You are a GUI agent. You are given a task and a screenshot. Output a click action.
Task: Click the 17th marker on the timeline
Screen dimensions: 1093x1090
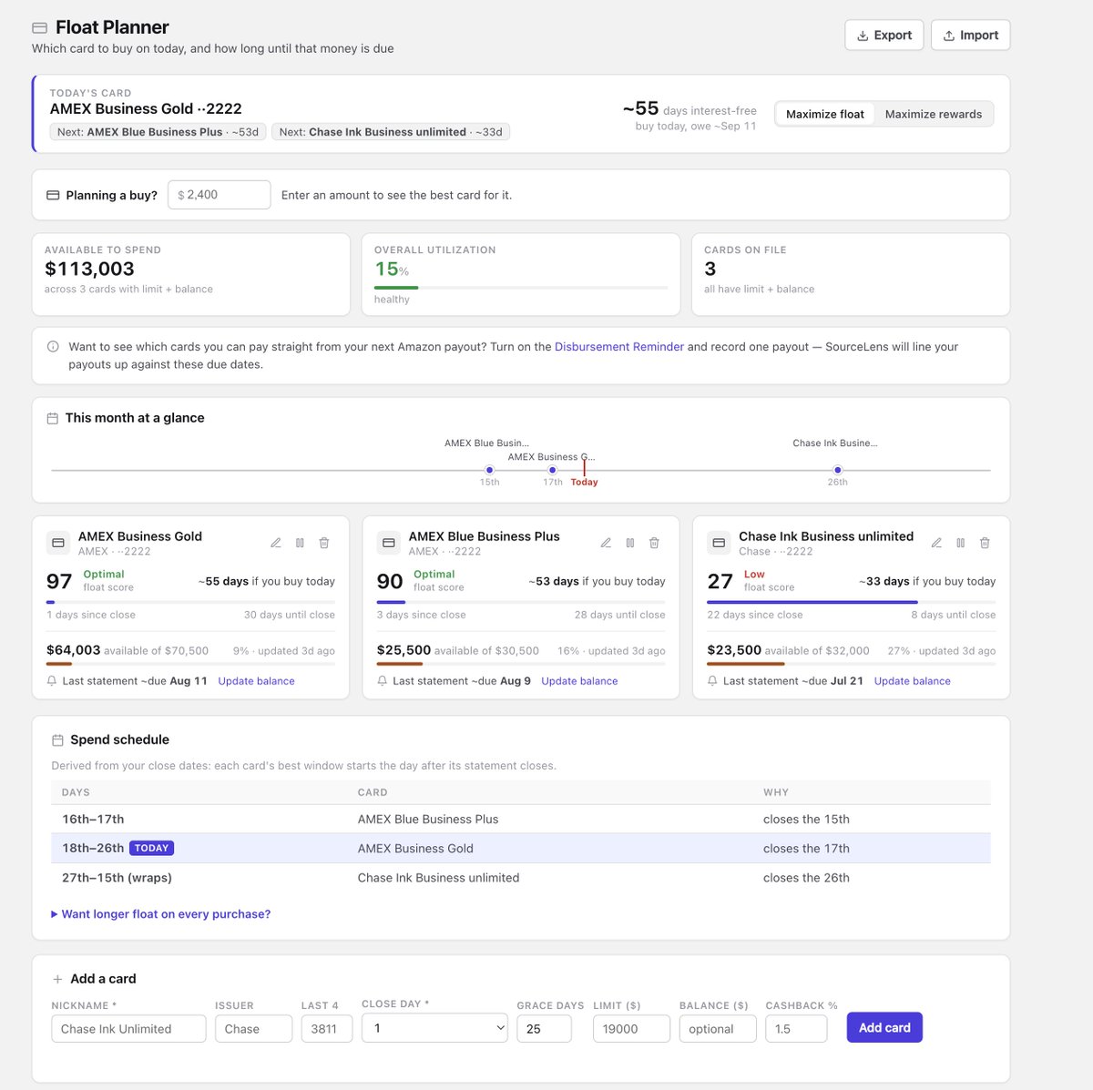[x=552, y=471]
